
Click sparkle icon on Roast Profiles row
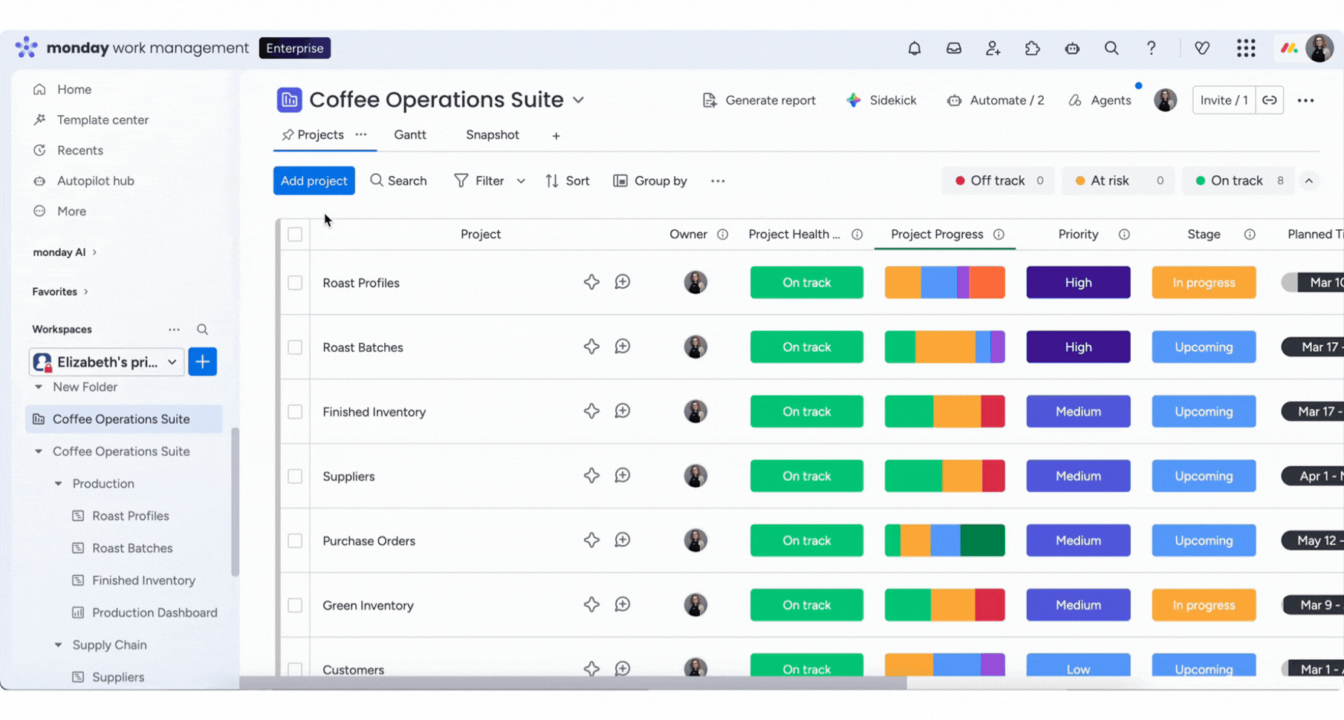click(591, 282)
